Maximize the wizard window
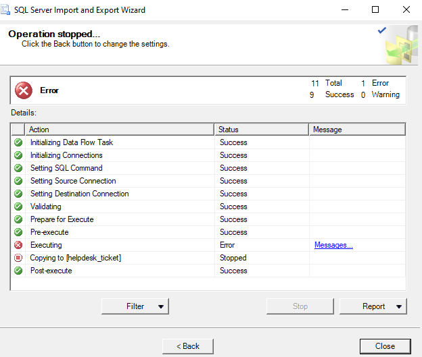The image size is (422, 357). [375, 10]
